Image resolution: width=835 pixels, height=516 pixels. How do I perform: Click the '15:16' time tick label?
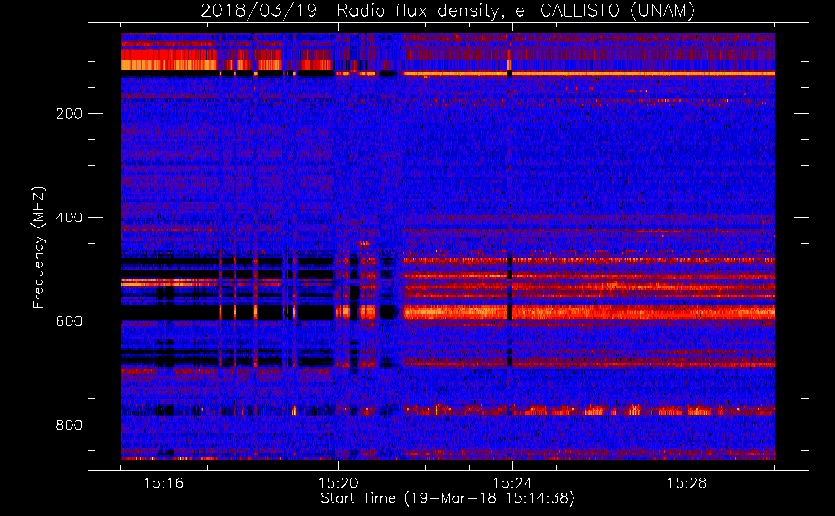pyautogui.click(x=164, y=483)
